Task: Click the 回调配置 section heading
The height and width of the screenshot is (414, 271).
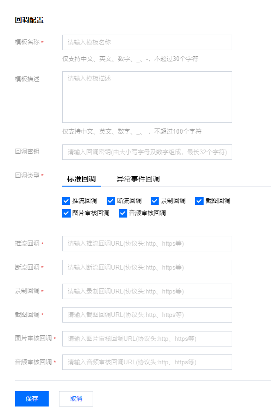Action: (29, 20)
